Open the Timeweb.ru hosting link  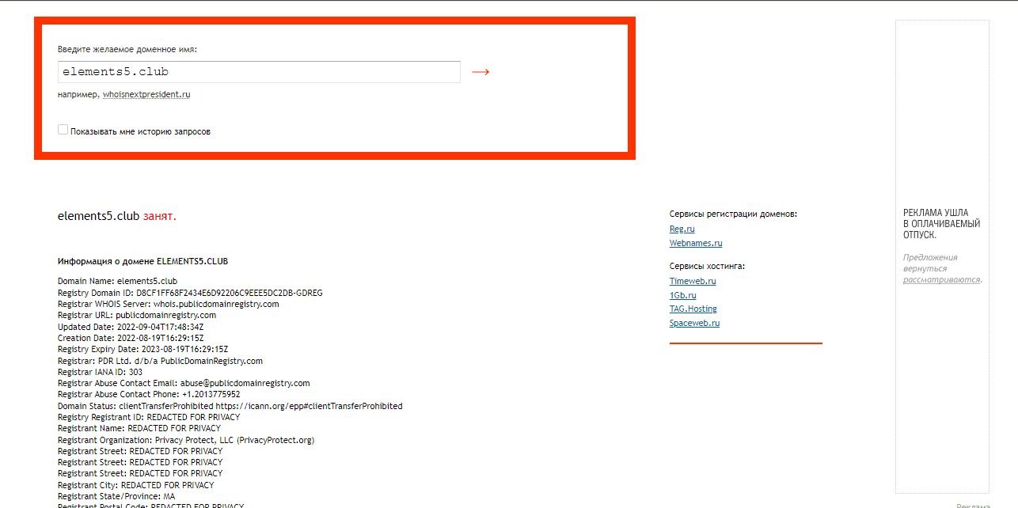pos(693,281)
